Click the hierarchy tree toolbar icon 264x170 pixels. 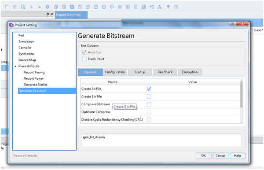160,7
